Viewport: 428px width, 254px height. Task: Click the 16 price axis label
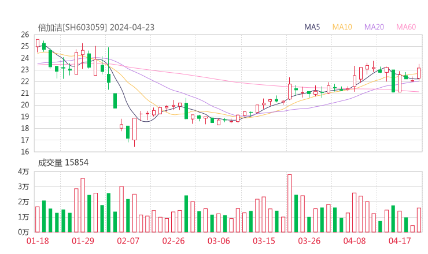[x=25, y=152]
